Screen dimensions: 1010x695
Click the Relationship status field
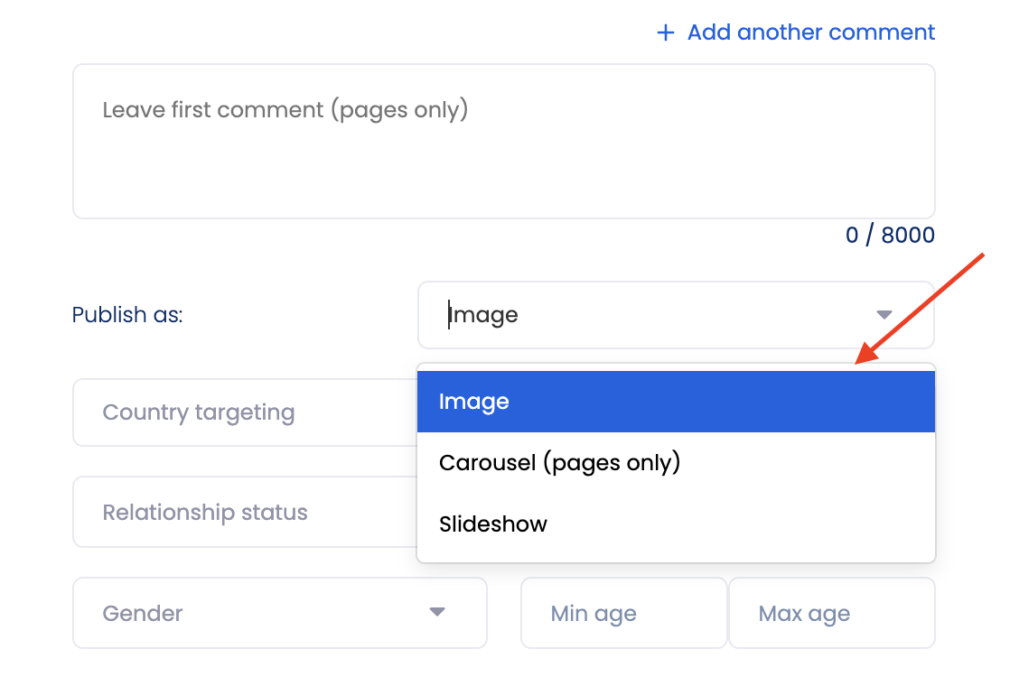[245, 513]
